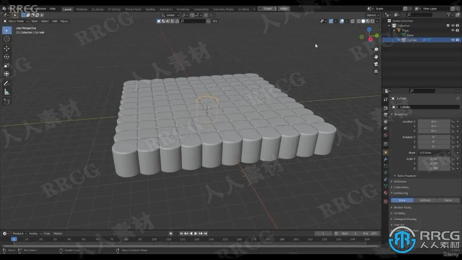462x260 pixels.
Task: Click frame 100 on the timeline ruler
Action: click(x=154, y=239)
